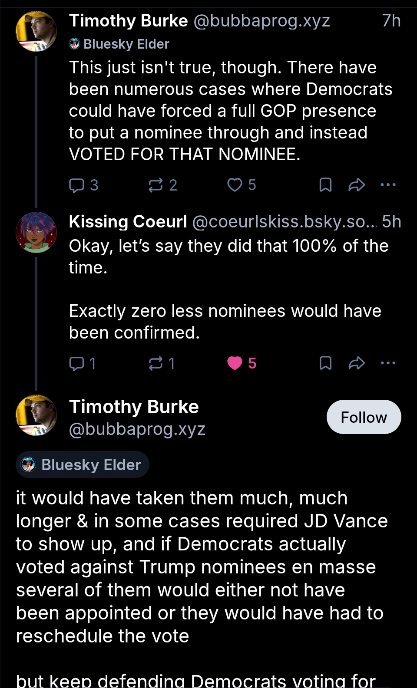
Task: Bookmark Timothy Burke's first post
Action: (325, 185)
